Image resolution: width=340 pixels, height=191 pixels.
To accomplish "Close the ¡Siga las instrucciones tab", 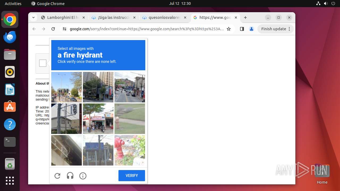I will pos(134,18).
